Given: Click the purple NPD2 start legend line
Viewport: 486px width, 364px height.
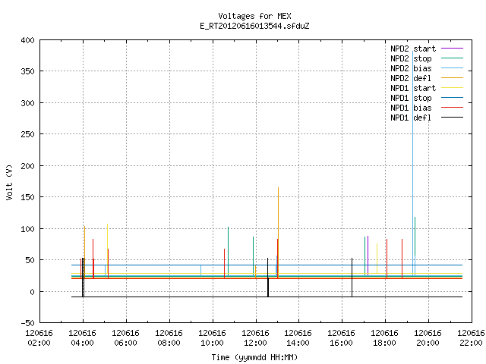Looking at the screenshot, I should coord(452,49).
